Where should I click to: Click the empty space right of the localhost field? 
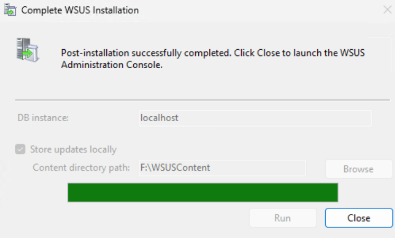coord(383,118)
